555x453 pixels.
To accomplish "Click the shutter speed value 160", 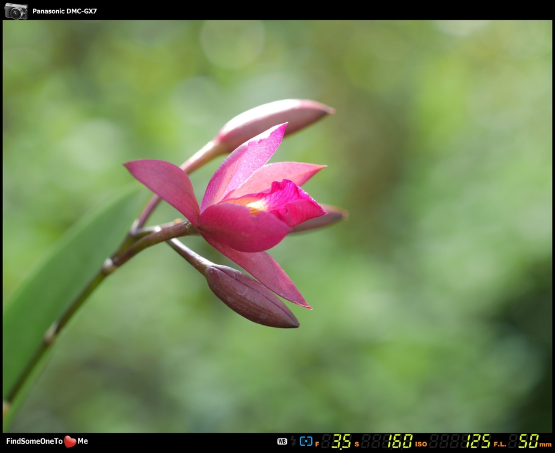I will click(x=399, y=441).
